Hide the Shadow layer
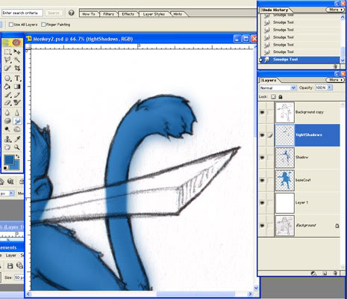347x299 pixels. 262,158
